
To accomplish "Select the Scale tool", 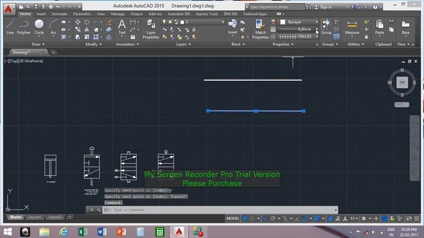I will (87, 37).
